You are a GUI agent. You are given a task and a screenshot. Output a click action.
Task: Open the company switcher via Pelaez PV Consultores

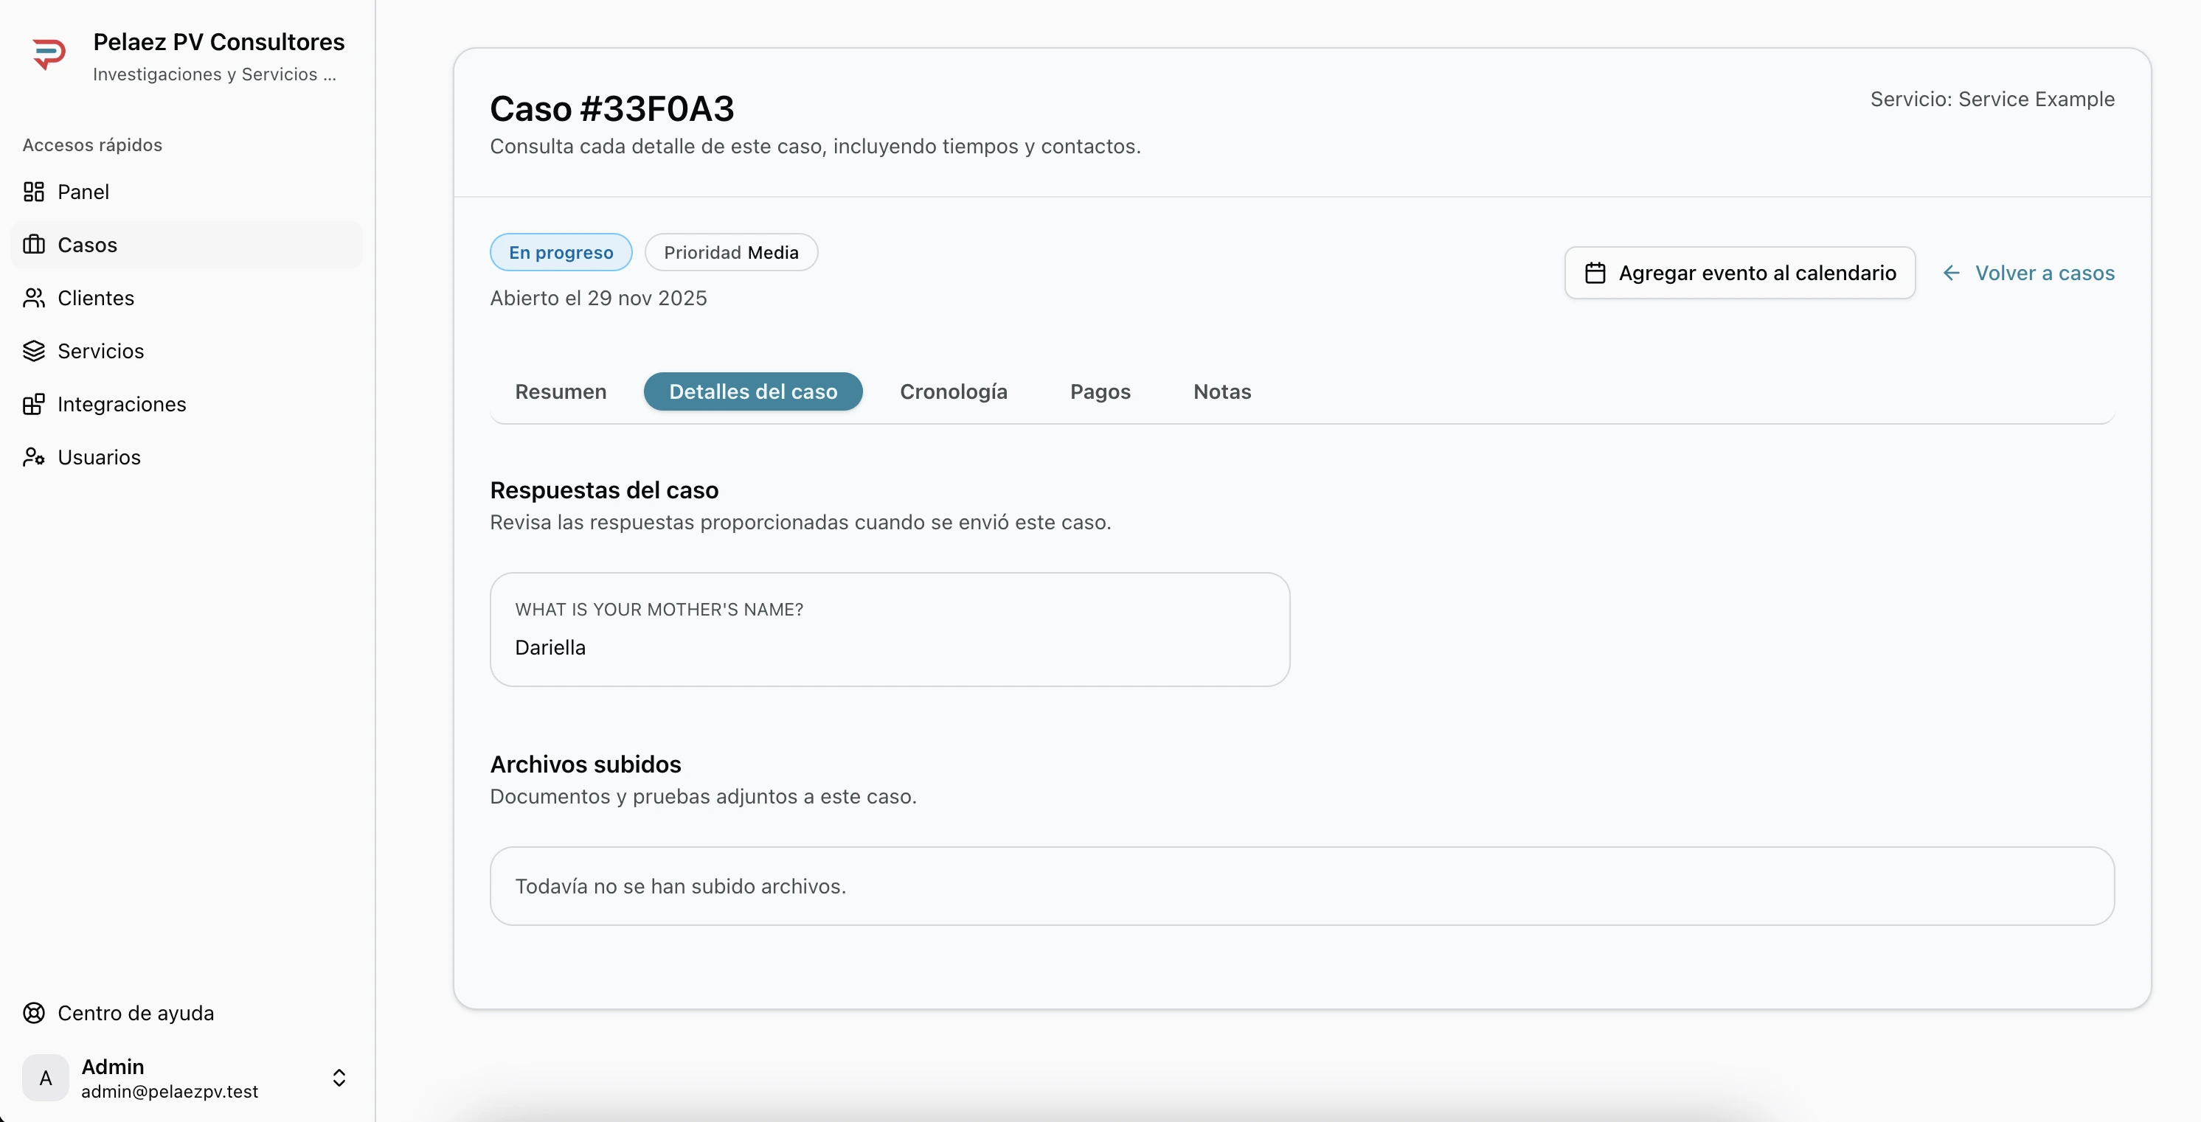tap(219, 42)
